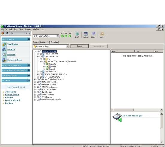
Task: Collapse the Quick Start panel section
Action: (29, 39)
